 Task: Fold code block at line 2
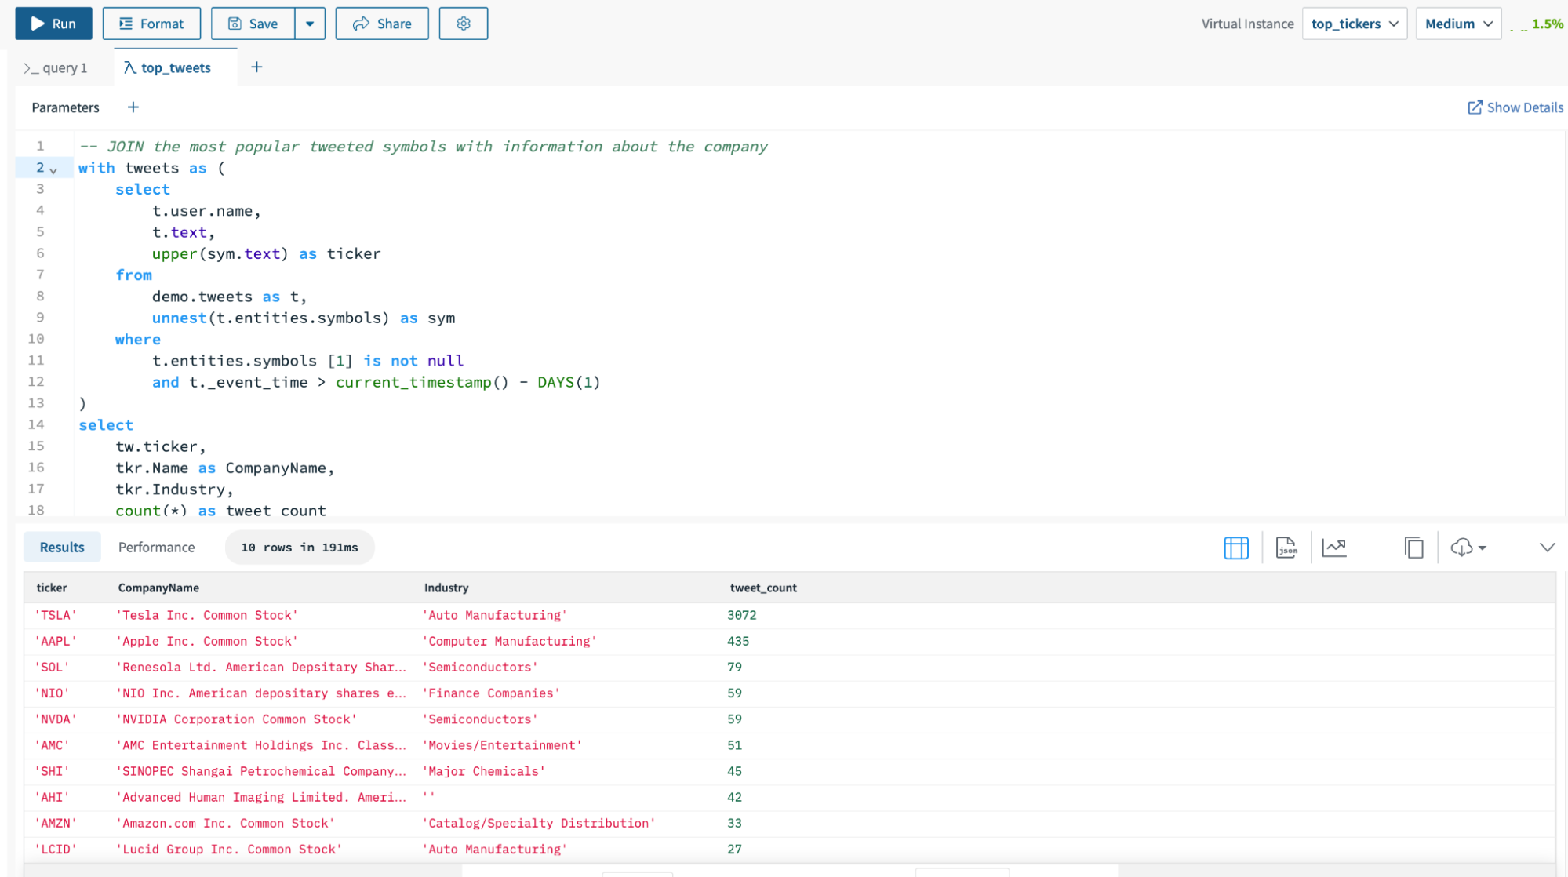point(53,169)
